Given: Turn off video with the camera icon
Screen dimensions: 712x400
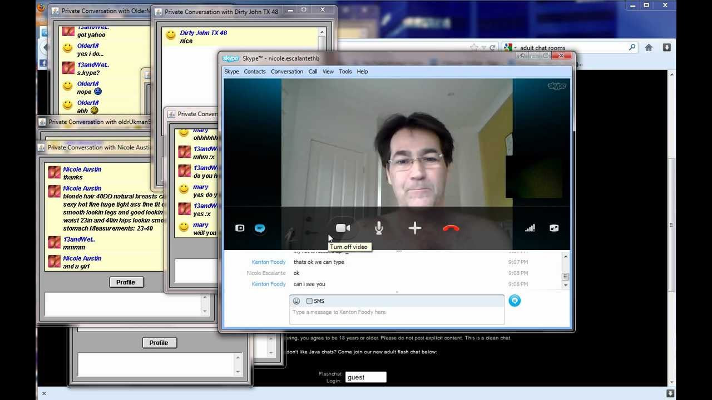Looking at the screenshot, I should (x=343, y=228).
